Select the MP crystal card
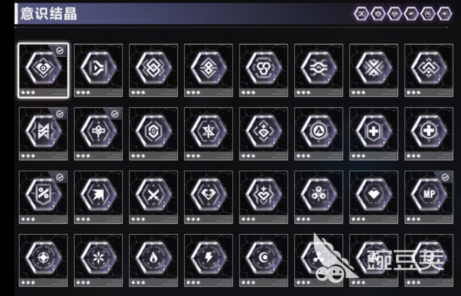 pyautogui.click(x=429, y=197)
